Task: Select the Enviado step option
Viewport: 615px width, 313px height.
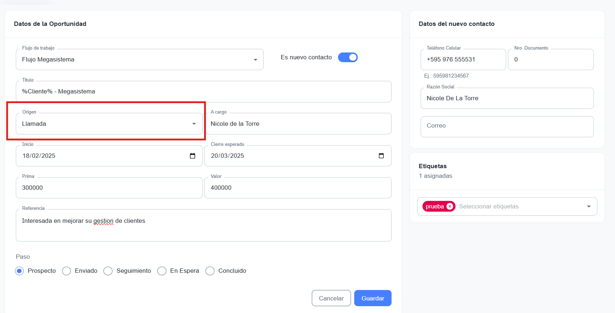Action: click(x=66, y=271)
